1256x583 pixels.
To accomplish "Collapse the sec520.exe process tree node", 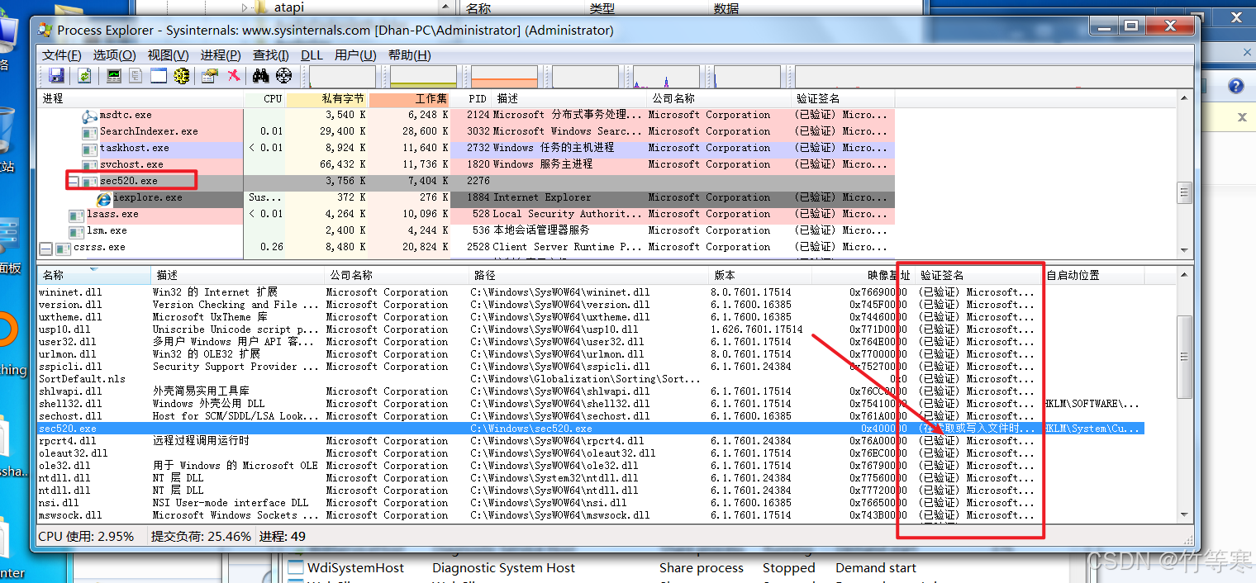I will [74, 181].
